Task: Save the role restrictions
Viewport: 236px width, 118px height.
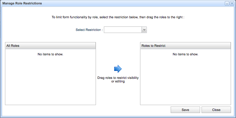Action: (x=185, y=110)
